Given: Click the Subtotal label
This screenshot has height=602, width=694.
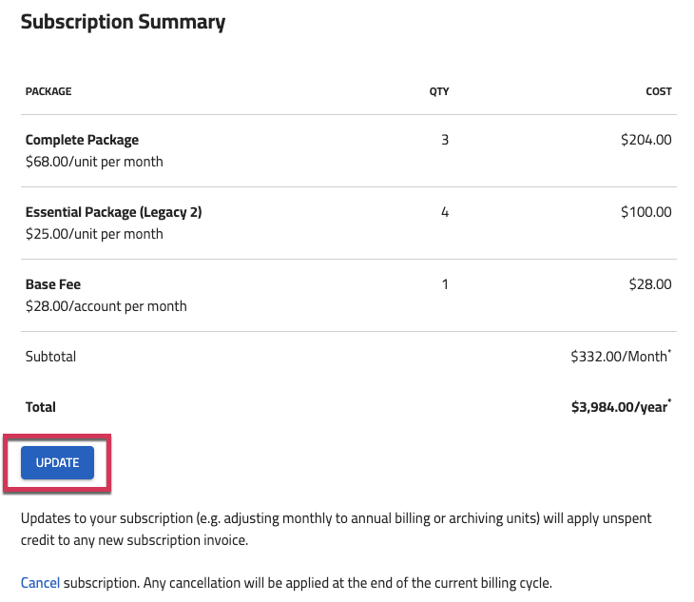Looking at the screenshot, I should click(50, 357).
